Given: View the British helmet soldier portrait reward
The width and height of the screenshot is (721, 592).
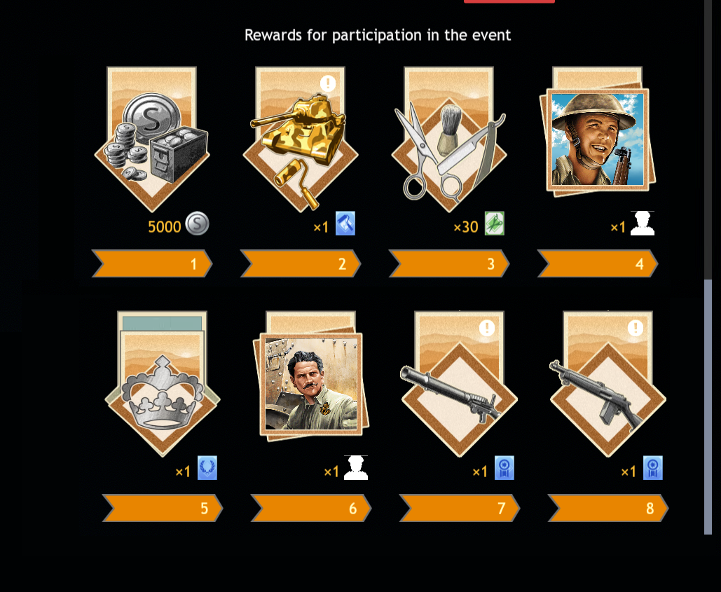Looking at the screenshot, I should [x=597, y=138].
